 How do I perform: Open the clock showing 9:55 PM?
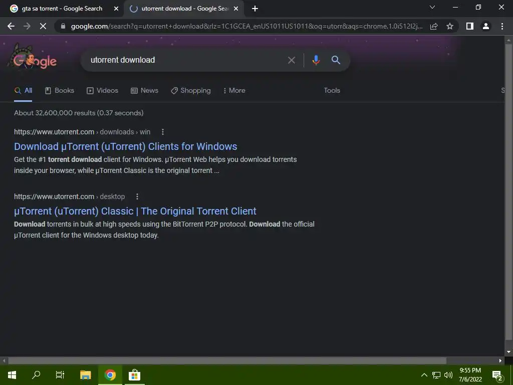(x=470, y=375)
